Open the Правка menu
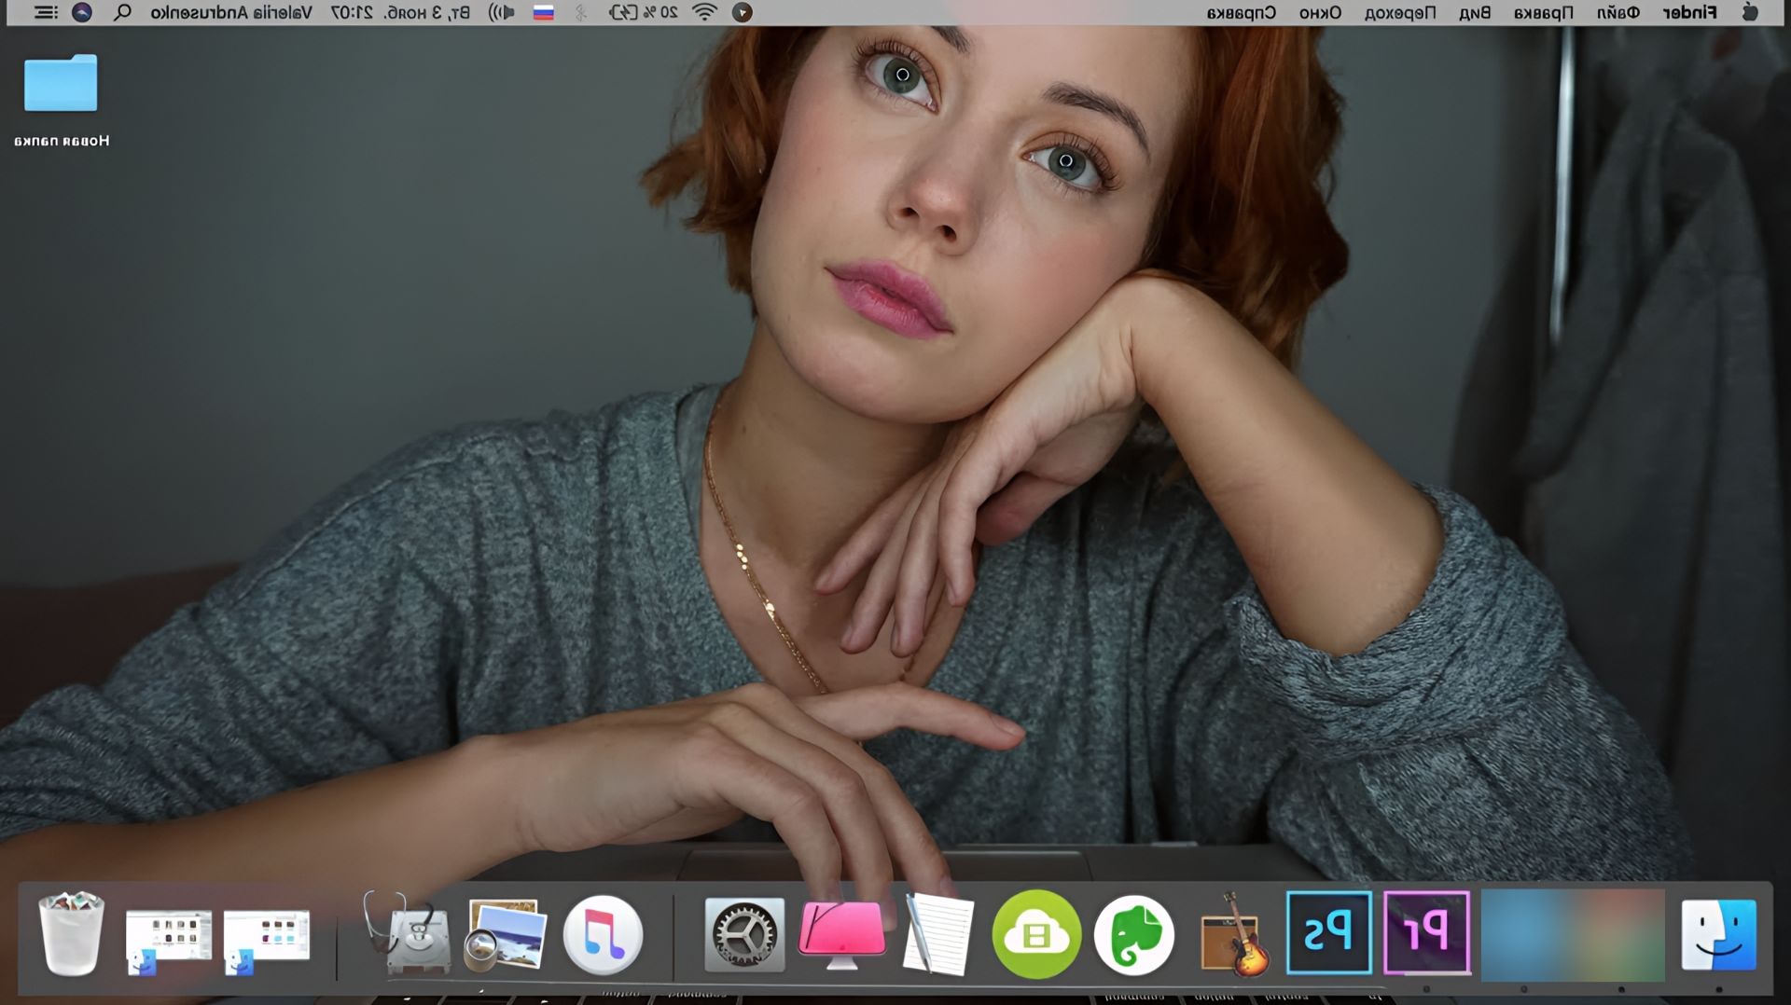 pyautogui.click(x=1544, y=12)
